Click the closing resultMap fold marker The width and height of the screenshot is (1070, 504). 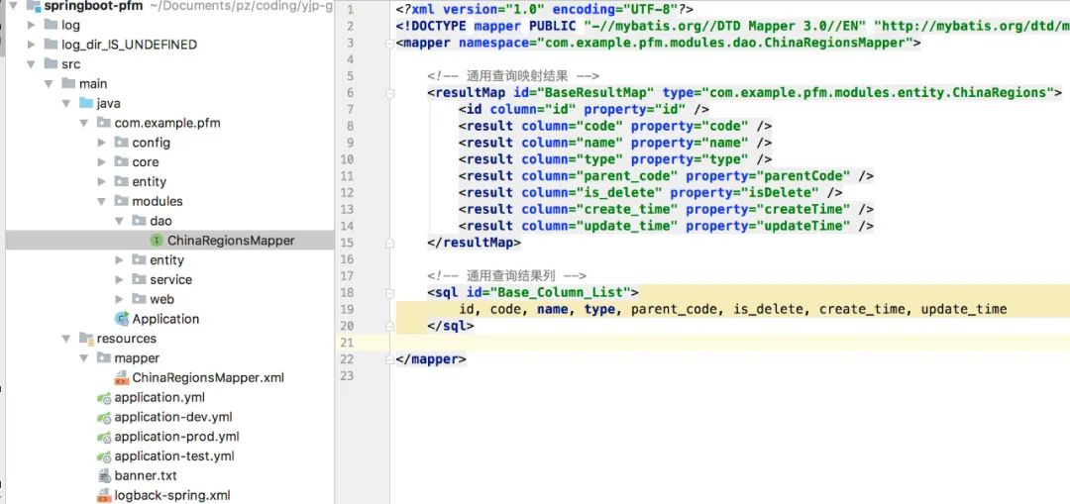click(x=389, y=243)
